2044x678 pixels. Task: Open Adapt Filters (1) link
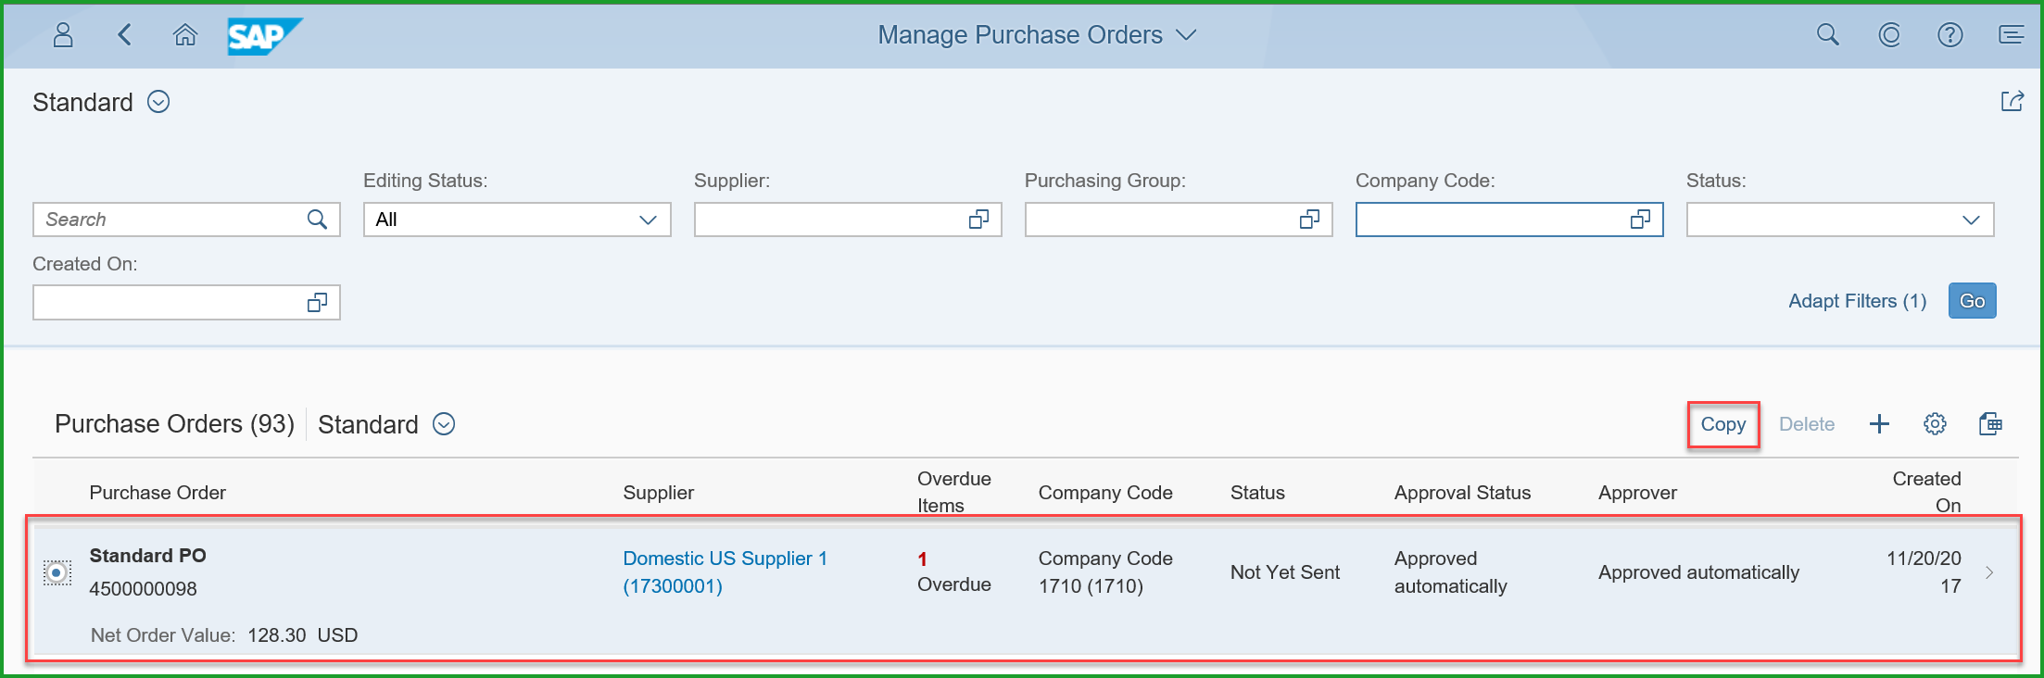(1857, 301)
